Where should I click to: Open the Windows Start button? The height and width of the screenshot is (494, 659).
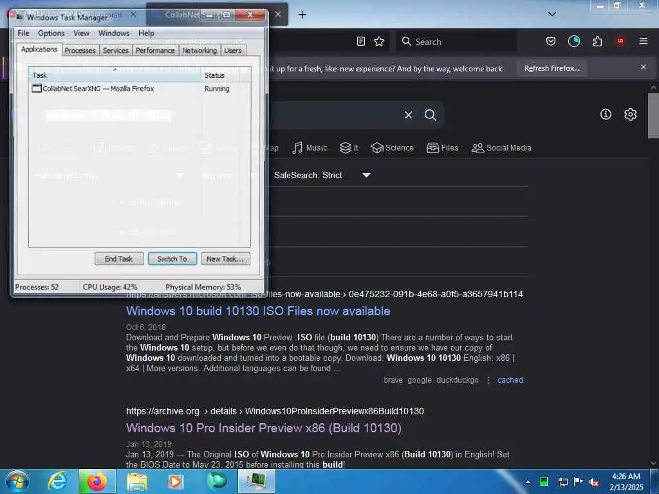point(17,481)
